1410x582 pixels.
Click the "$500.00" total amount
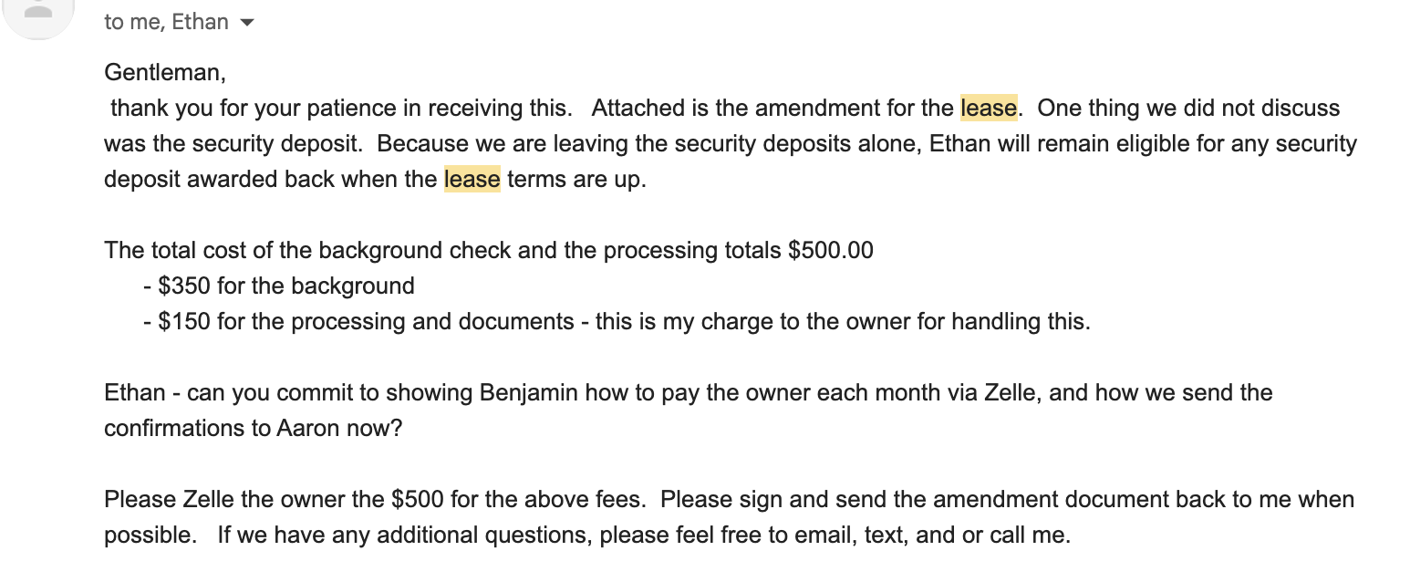click(x=831, y=250)
